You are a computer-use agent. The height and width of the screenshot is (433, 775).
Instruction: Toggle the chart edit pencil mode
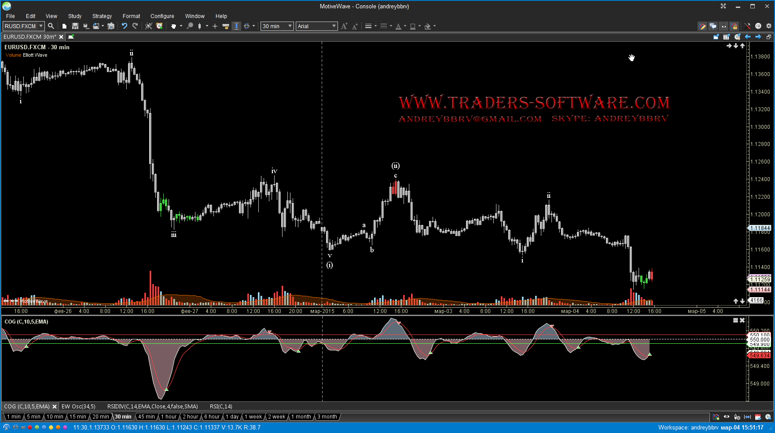click(702, 26)
